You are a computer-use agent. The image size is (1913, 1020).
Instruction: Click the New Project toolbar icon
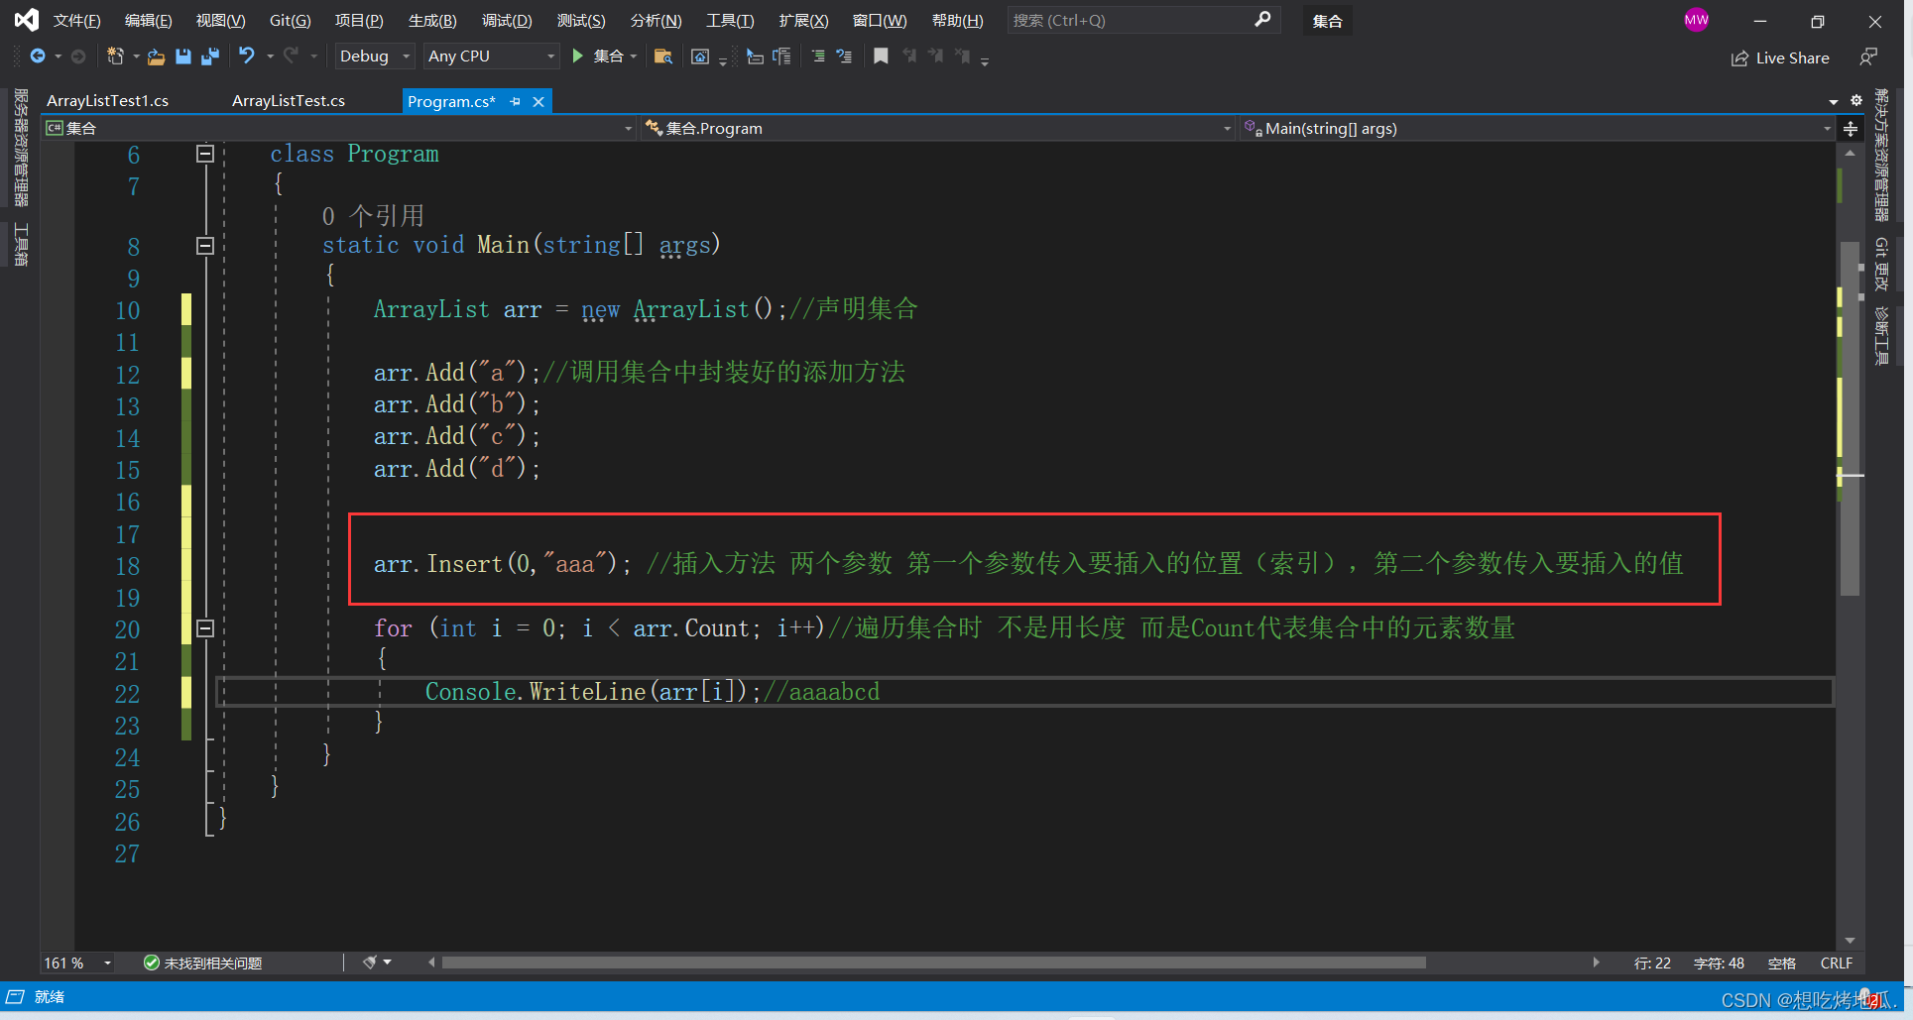(117, 56)
